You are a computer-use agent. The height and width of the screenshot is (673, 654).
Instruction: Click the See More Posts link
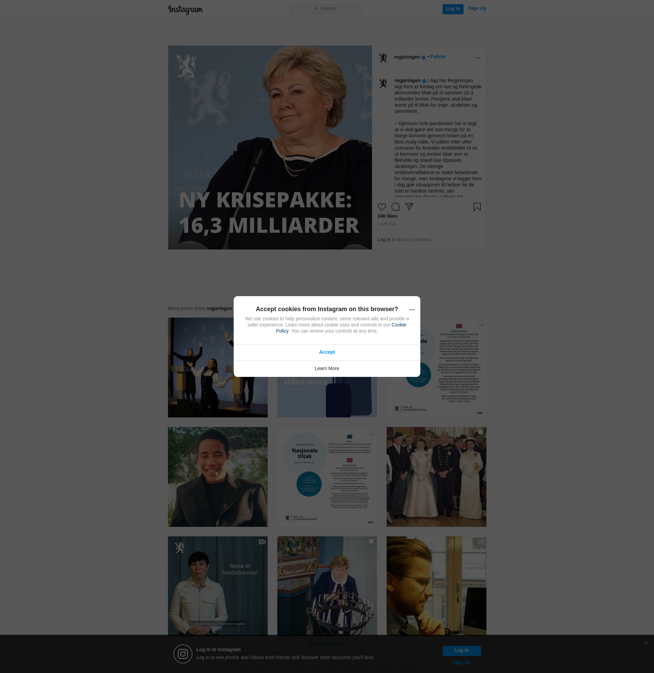tap(326, 644)
